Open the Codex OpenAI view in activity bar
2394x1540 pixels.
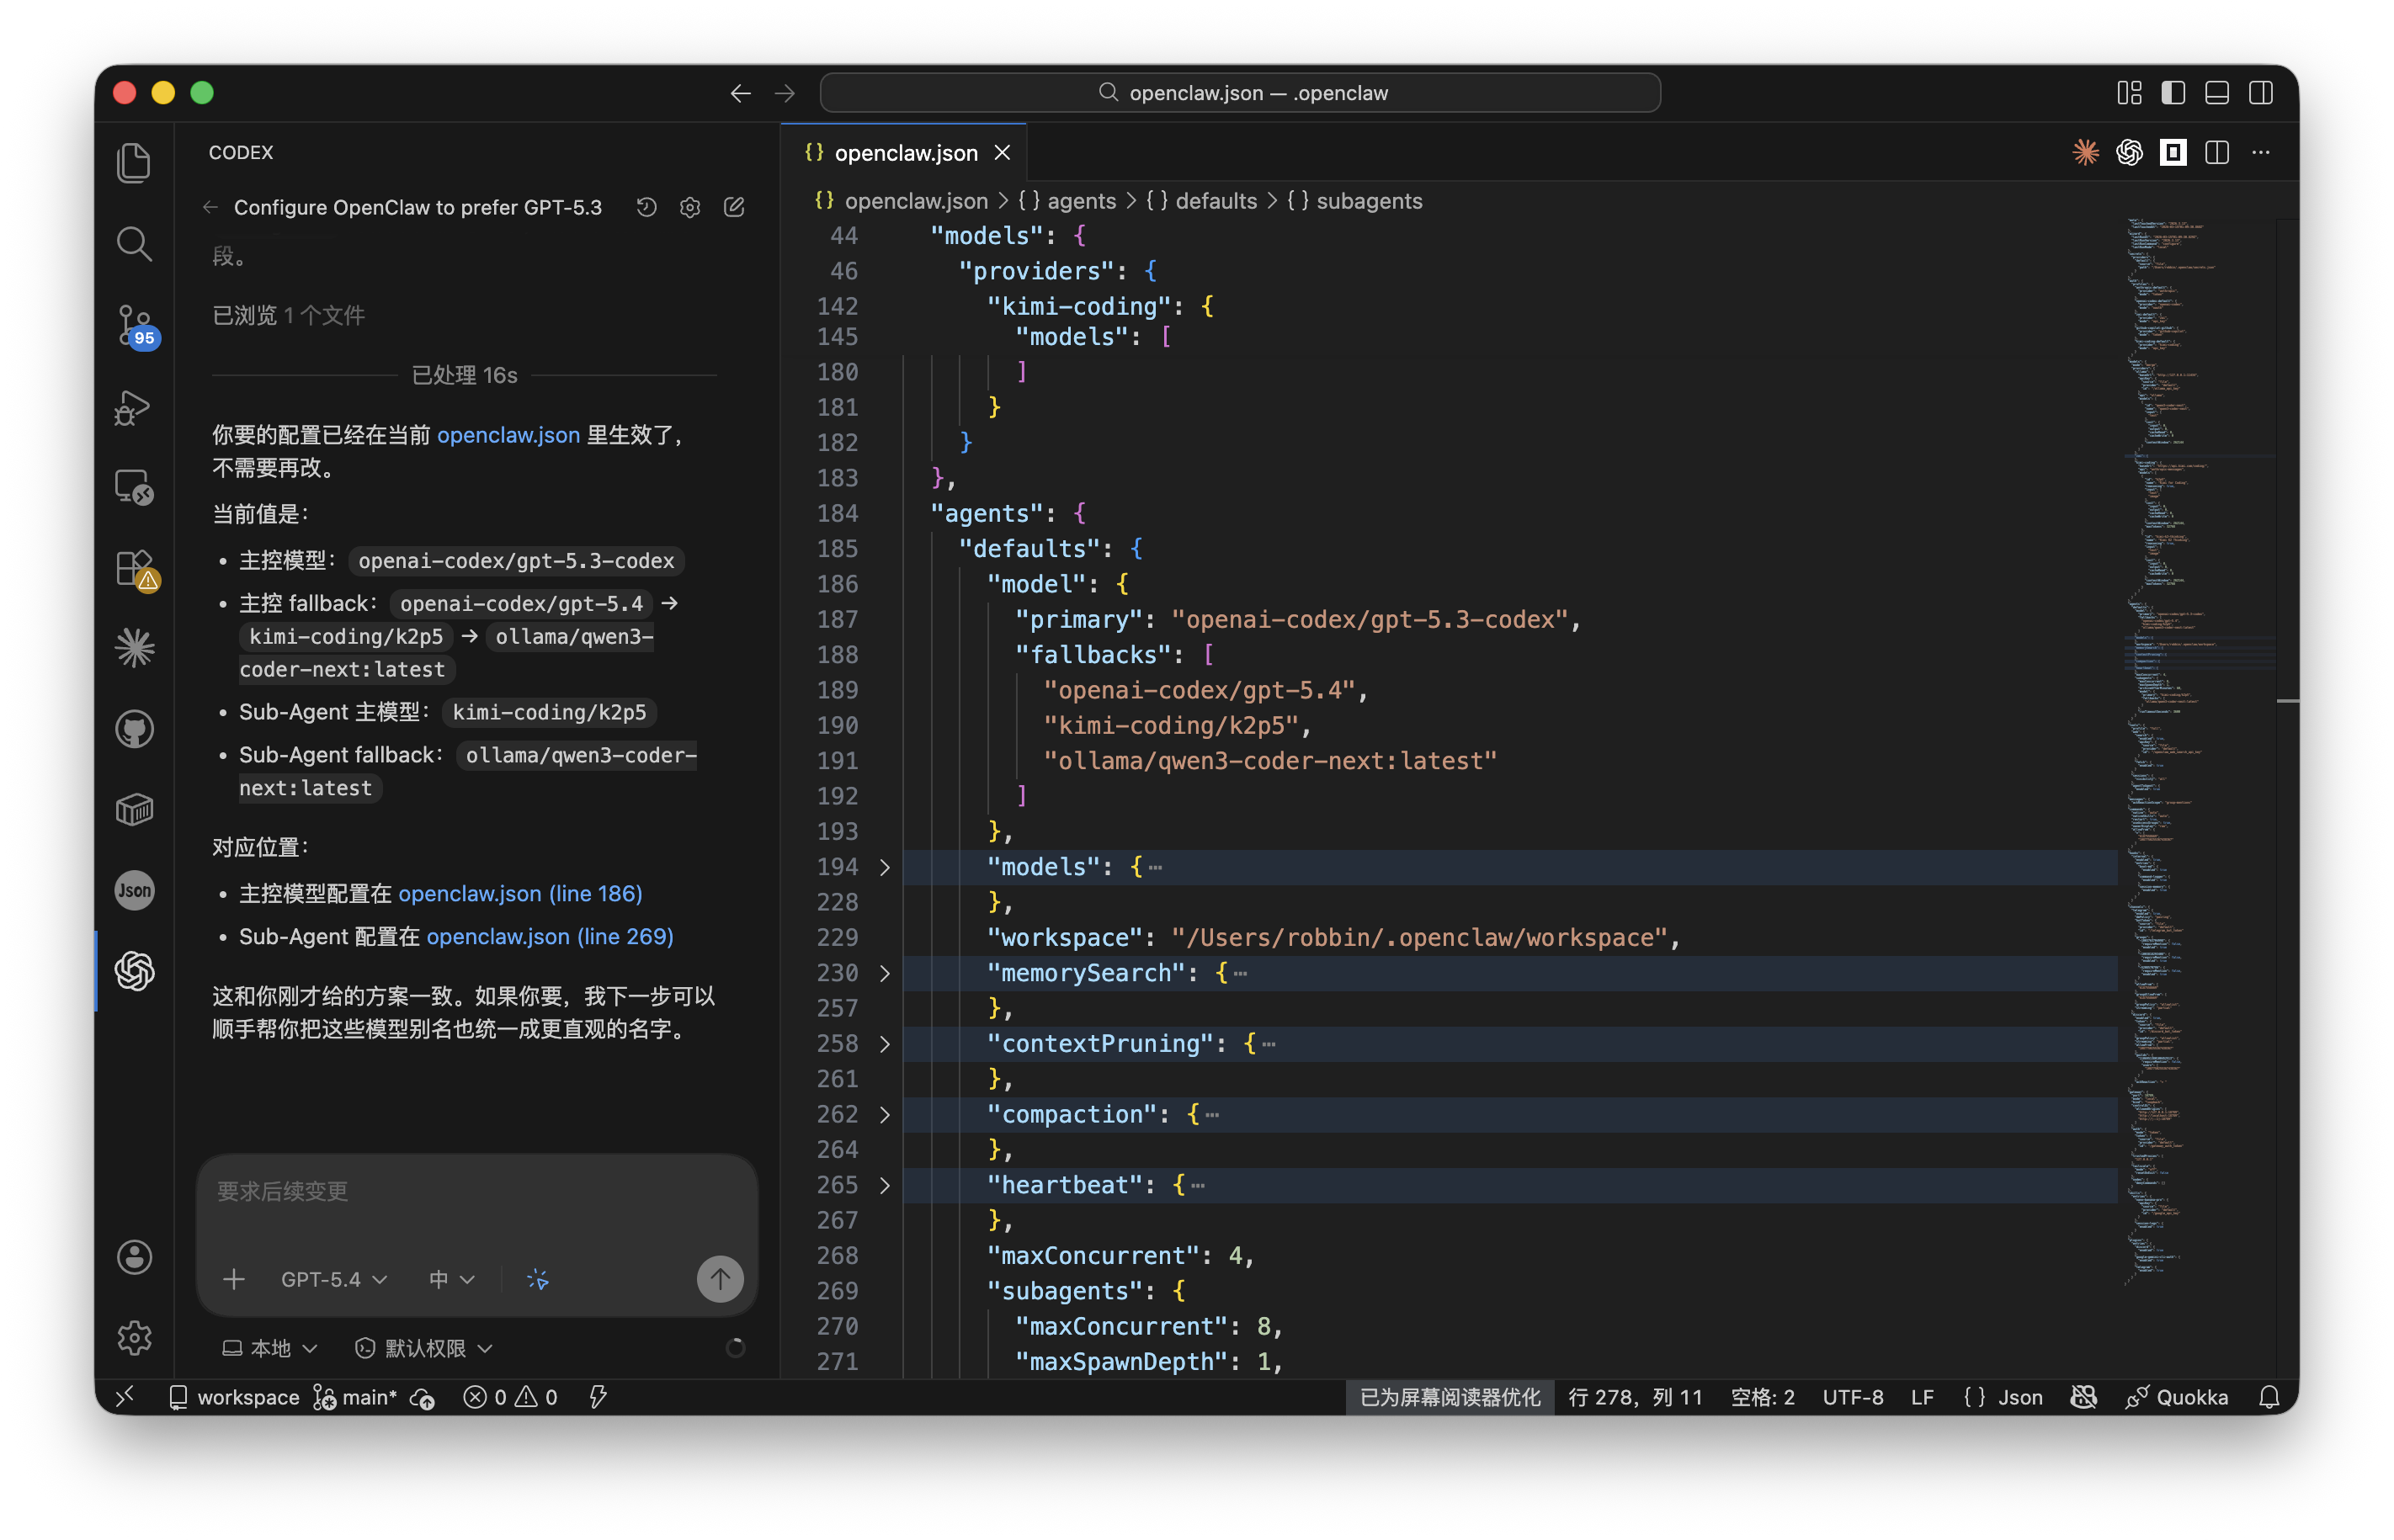pyautogui.click(x=134, y=971)
